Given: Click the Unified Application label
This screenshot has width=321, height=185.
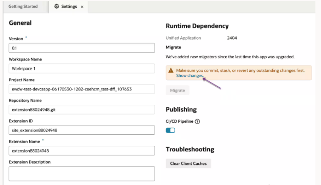Looking at the screenshot, I should tap(183, 38).
